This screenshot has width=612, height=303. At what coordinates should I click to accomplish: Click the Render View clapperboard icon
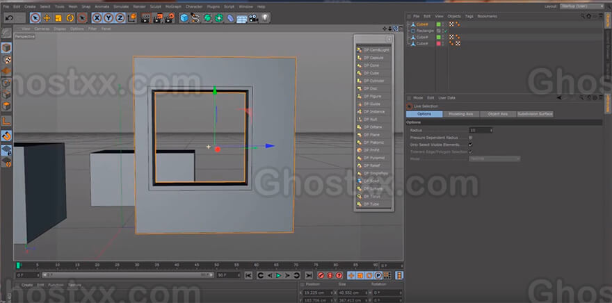point(146,18)
